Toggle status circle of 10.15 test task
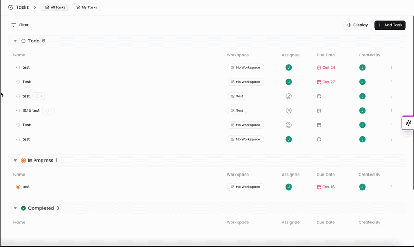The image size is (414, 247). click(x=18, y=111)
